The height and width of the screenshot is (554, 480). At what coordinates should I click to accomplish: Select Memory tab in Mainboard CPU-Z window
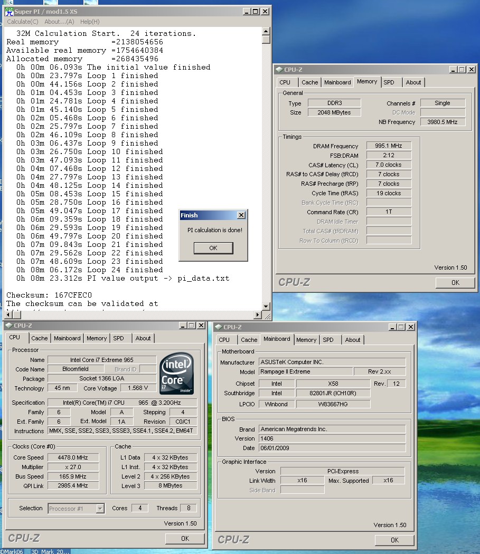point(306,340)
